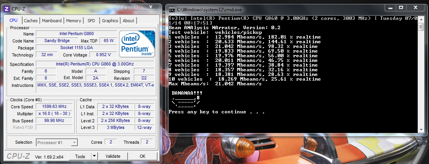Click the Bus Speed value 99.98 MHz

pyautogui.click(x=54, y=121)
